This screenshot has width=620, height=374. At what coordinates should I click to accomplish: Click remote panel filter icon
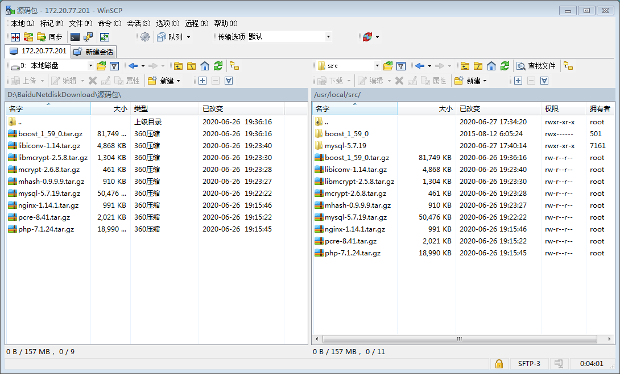tap(401, 66)
